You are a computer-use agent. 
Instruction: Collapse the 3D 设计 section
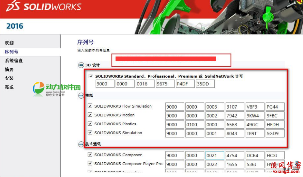81,65
